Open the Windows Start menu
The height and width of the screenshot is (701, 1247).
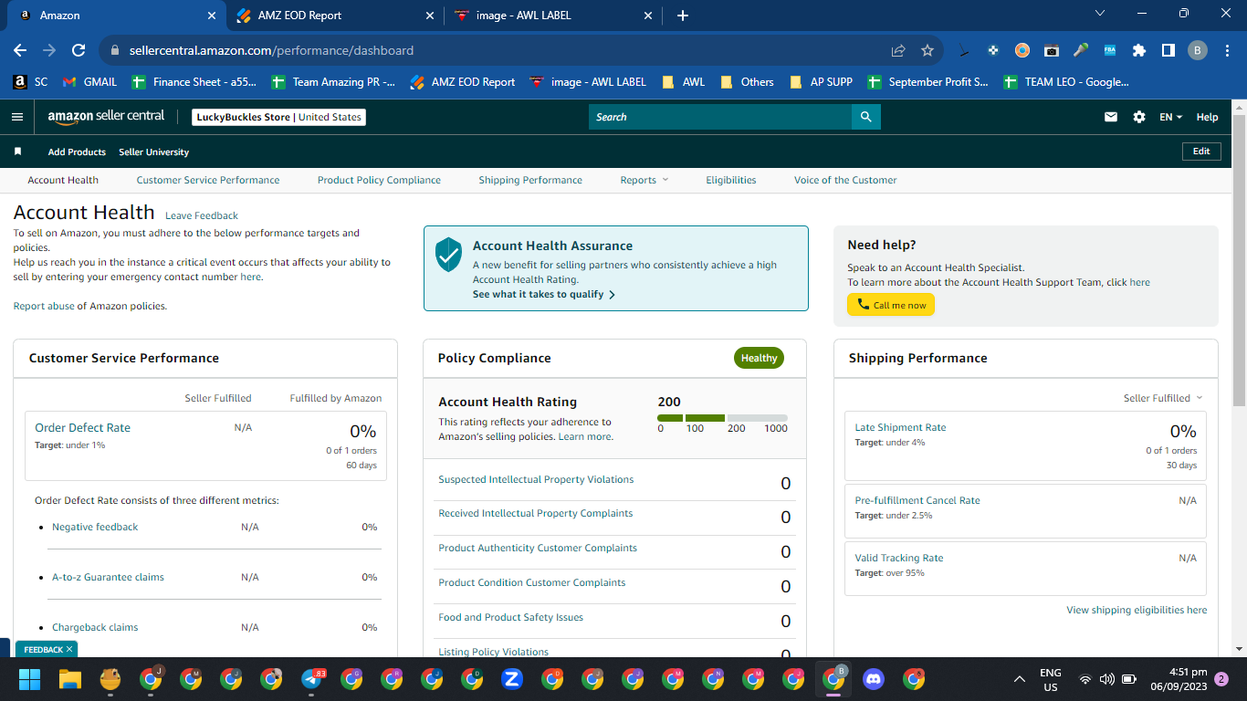tap(30, 679)
